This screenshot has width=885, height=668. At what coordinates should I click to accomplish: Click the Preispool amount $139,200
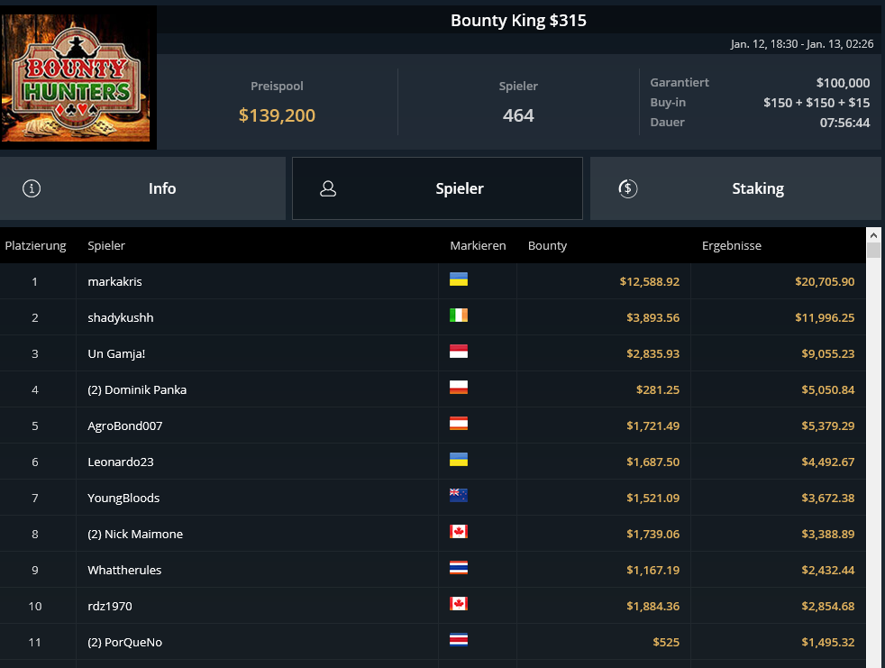pyautogui.click(x=277, y=115)
